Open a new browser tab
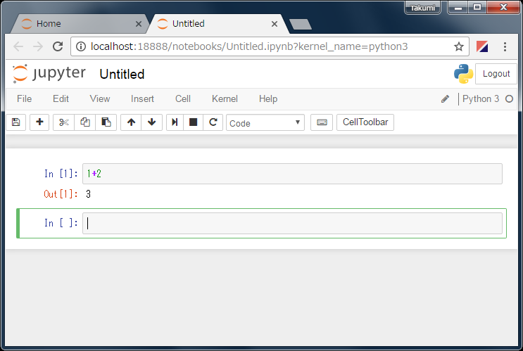 (300, 25)
